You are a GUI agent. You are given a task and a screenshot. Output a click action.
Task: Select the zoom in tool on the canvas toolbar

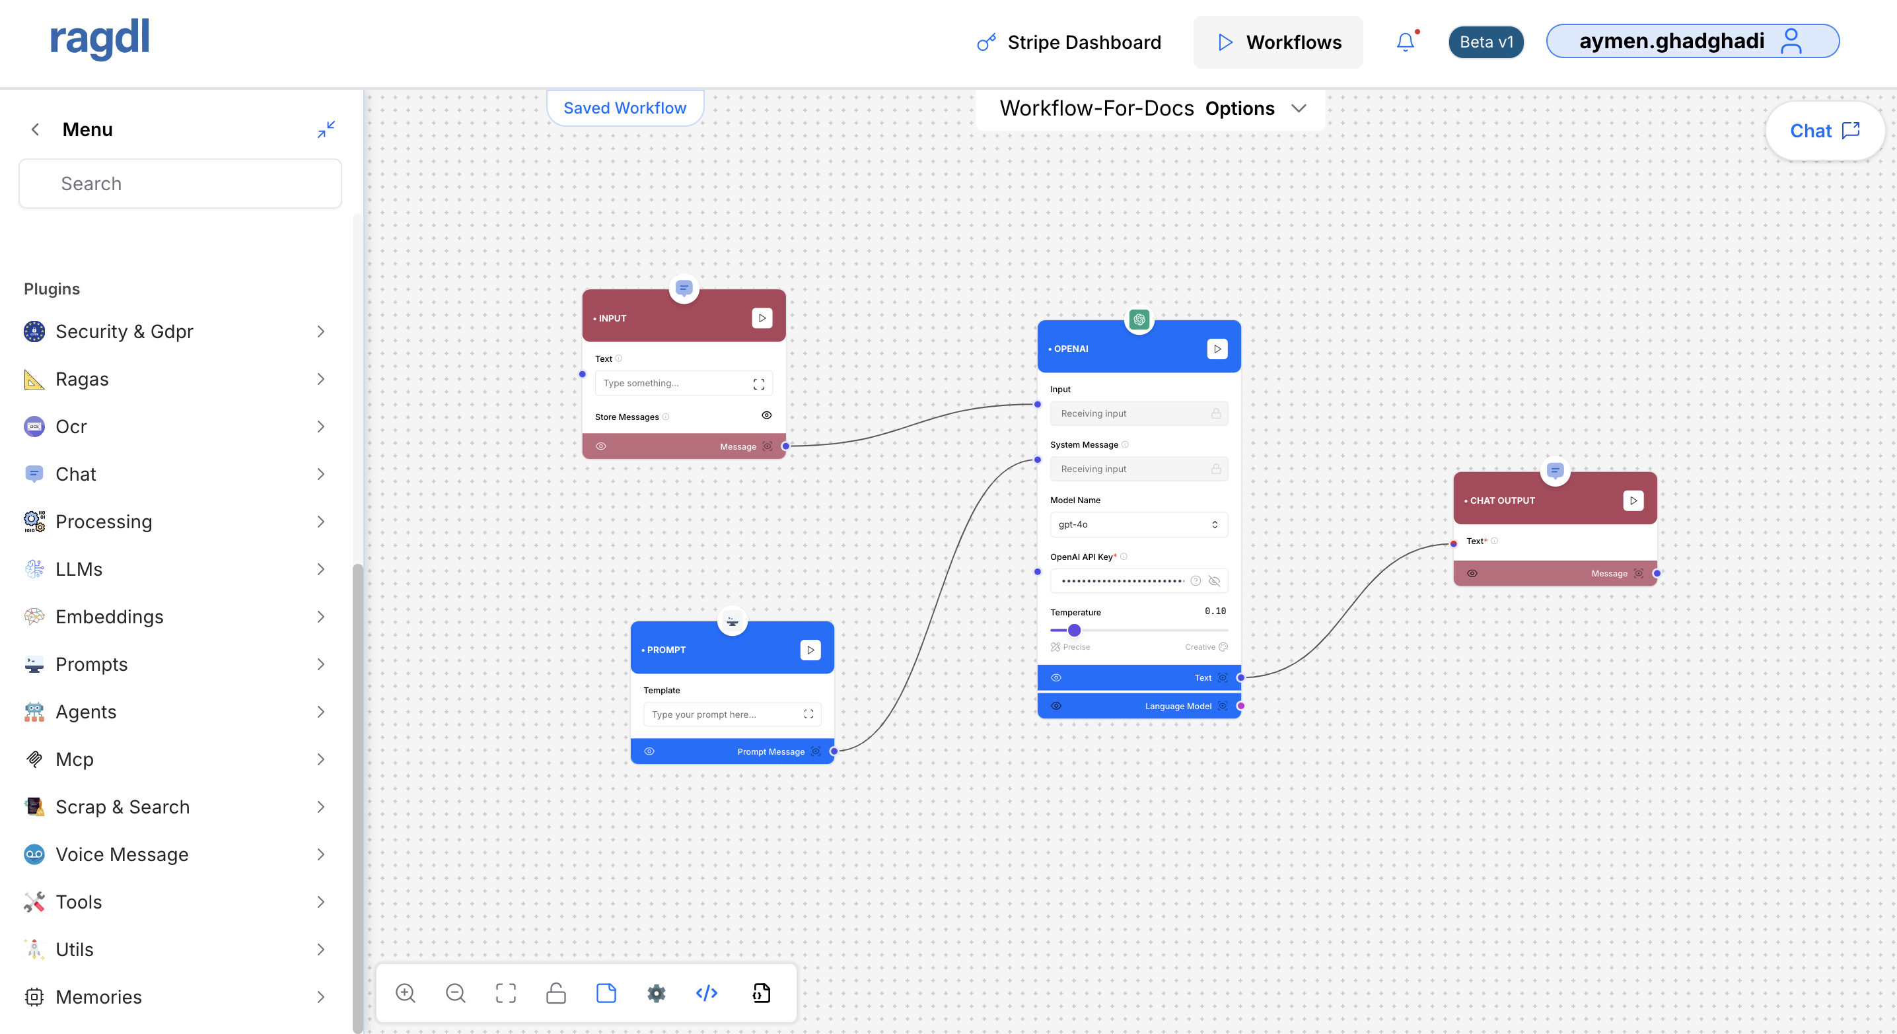click(x=405, y=993)
